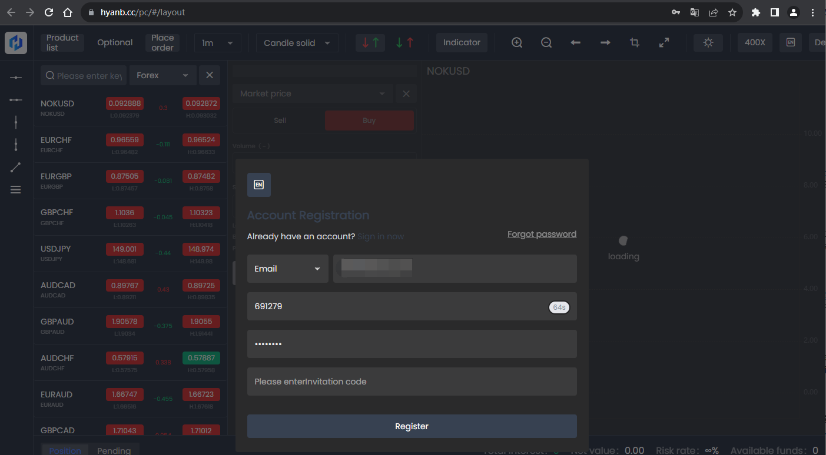Open browser extensions puzzle icon

pyautogui.click(x=756, y=12)
